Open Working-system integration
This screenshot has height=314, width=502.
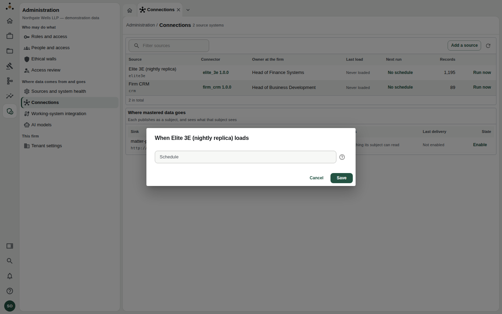[70, 114]
